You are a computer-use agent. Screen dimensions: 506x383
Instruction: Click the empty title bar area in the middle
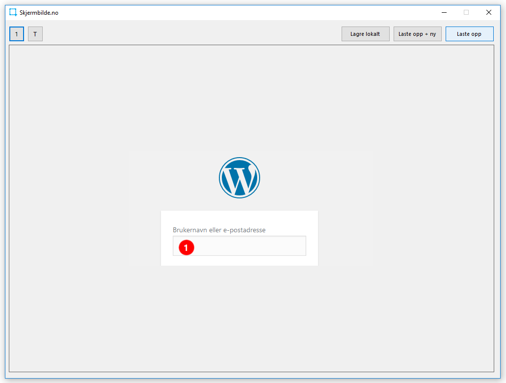point(245,12)
